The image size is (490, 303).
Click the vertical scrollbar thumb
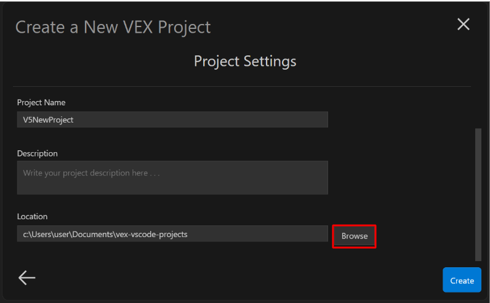[478, 194]
